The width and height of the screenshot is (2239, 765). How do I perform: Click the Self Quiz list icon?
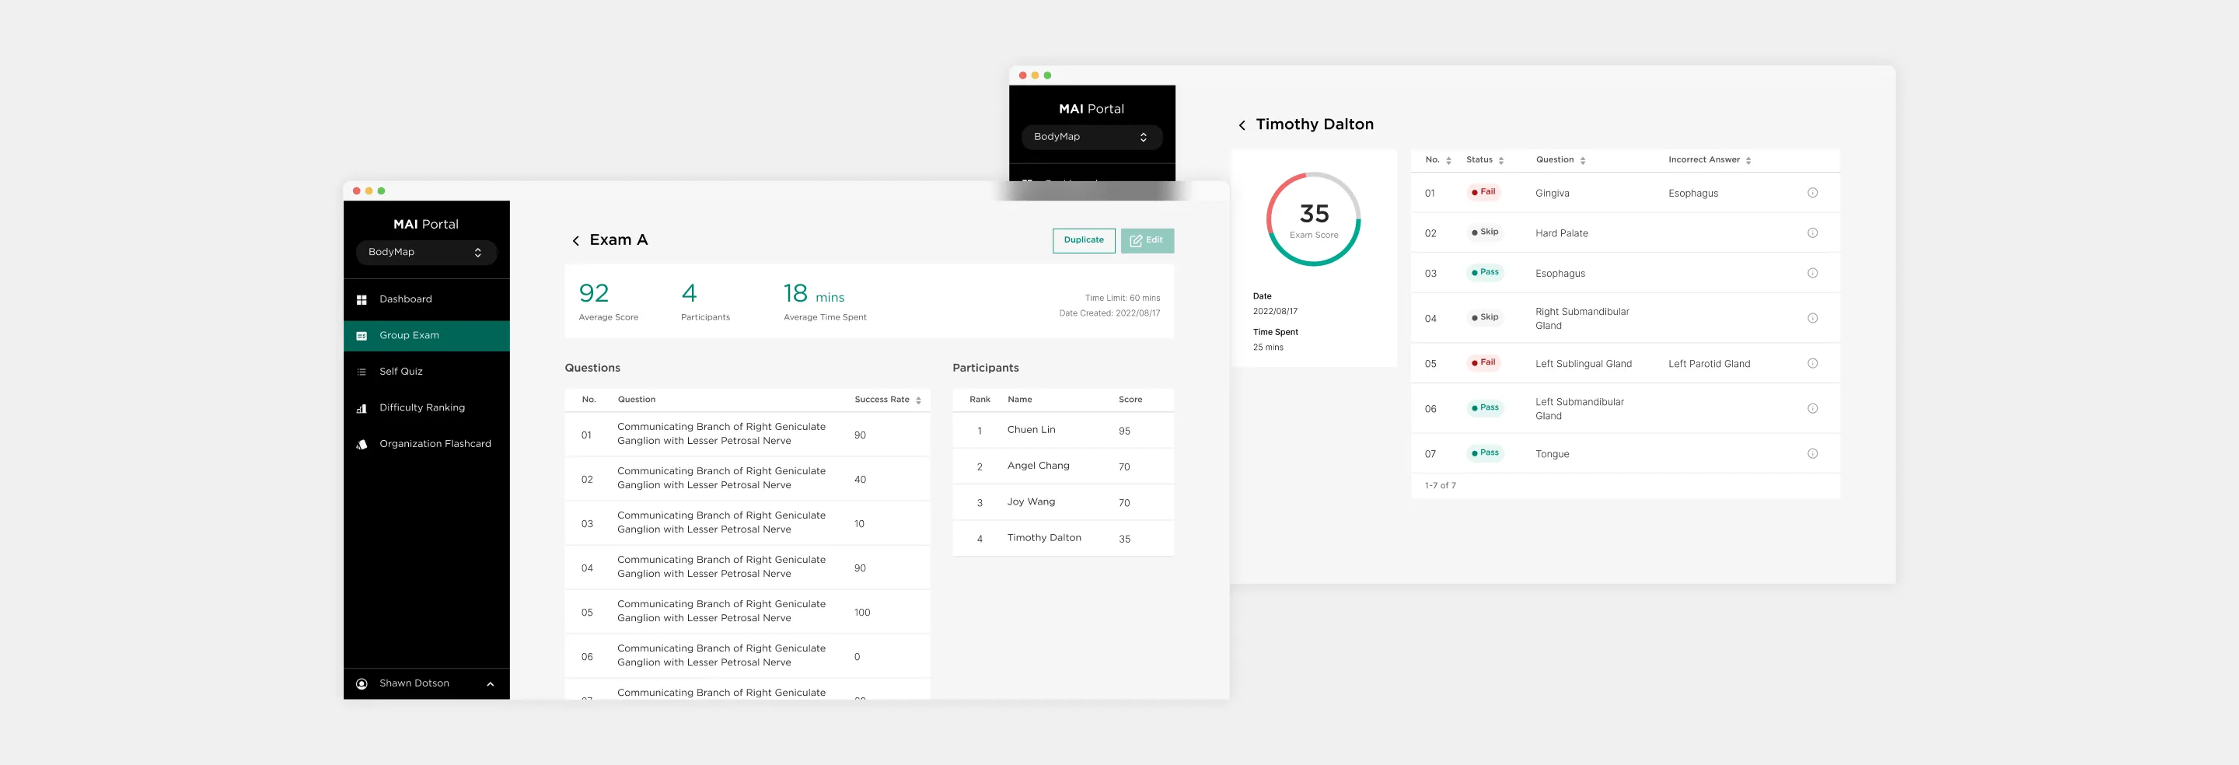(362, 372)
